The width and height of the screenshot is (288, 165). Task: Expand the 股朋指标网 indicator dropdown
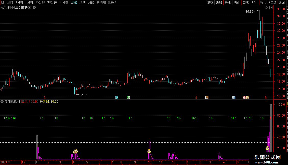point(2,102)
